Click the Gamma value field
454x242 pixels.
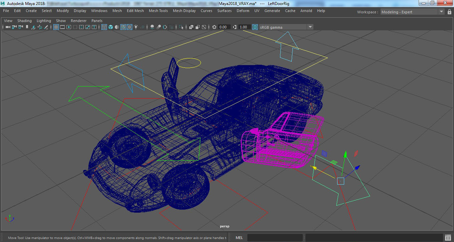coord(244,27)
